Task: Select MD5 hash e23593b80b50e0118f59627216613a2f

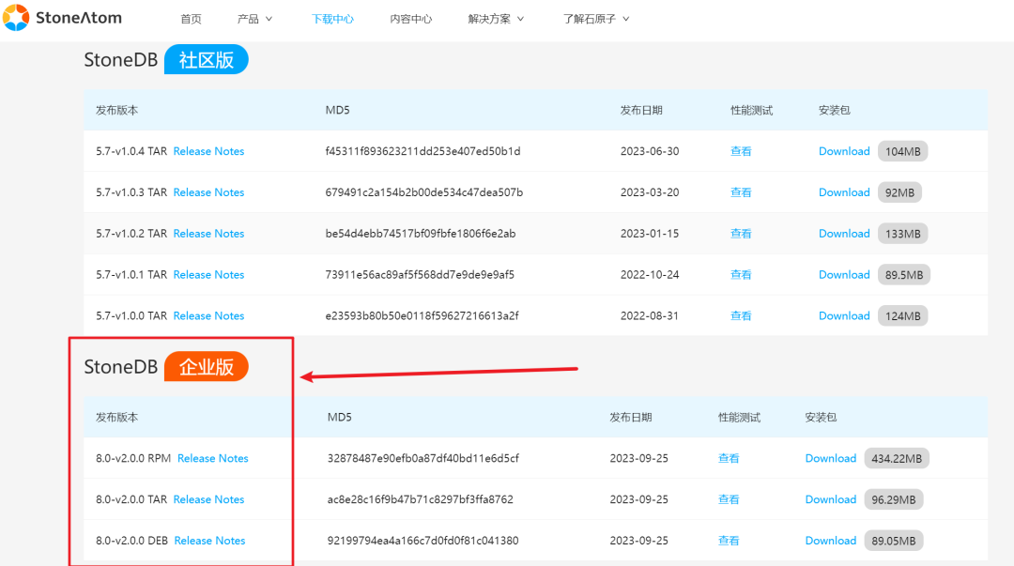Action: click(x=422, y=315)
